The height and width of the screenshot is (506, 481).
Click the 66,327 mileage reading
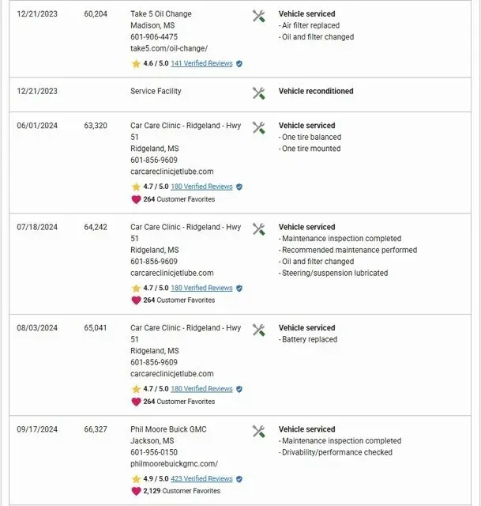point(95,429)
